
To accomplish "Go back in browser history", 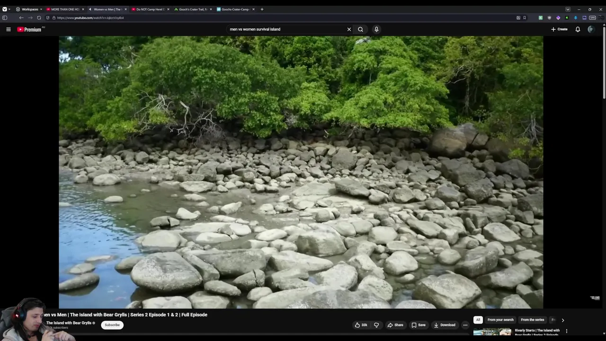I will [x=21, y=18].
